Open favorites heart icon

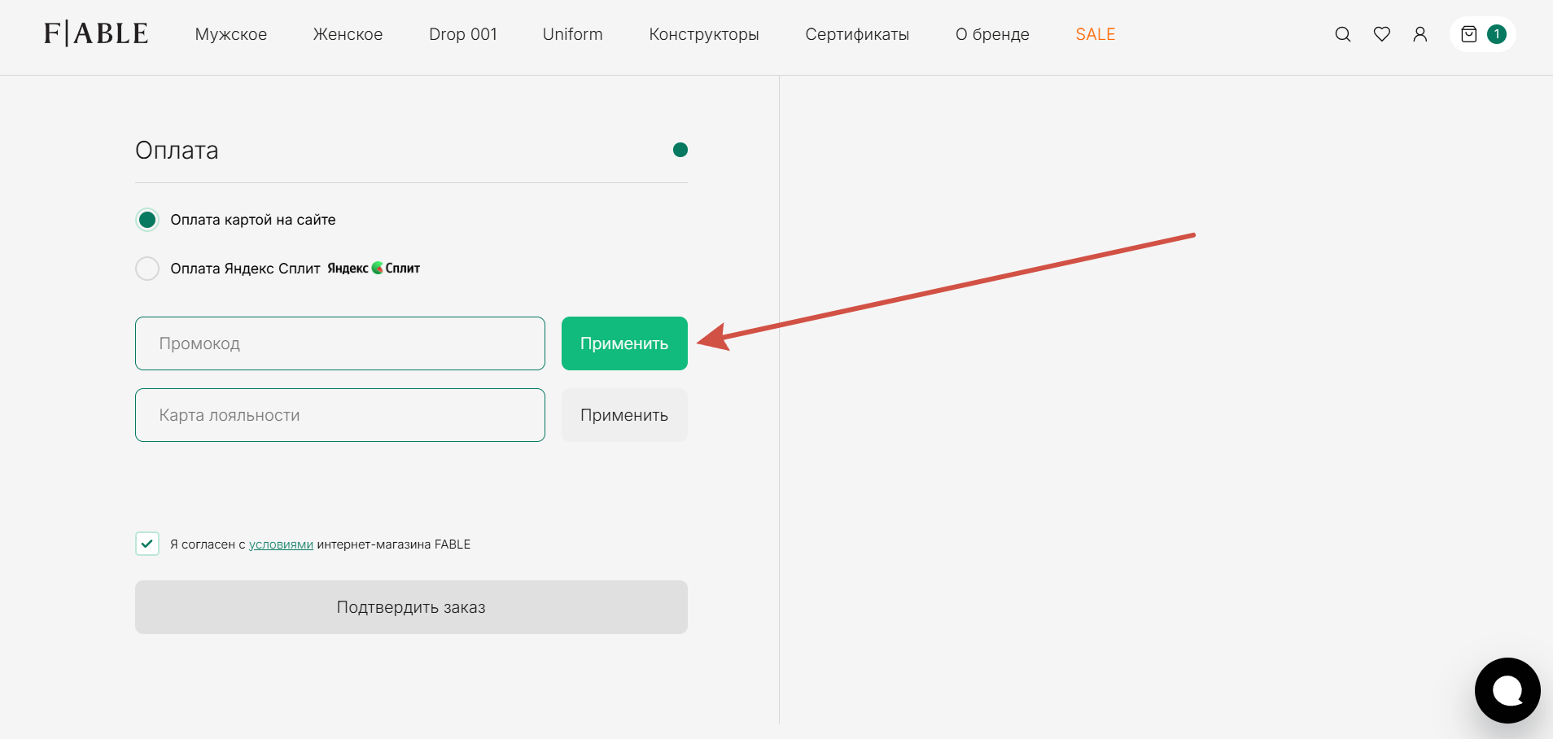(1382, 34)
